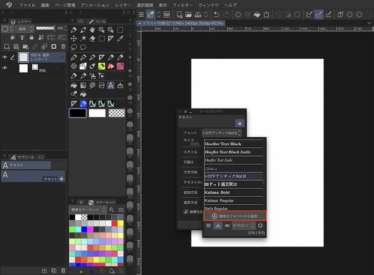This screenshot has height=275, width=374.
Task: Expand the canvas tab overflow chevron
Action: pos(369,23)
